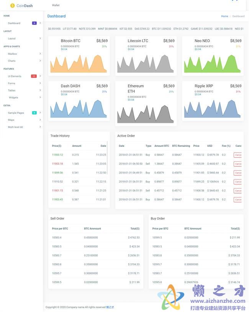249x312 pixels.
Task: Click the footer link after 'All rights reserved'
Action: coord(110,307)
